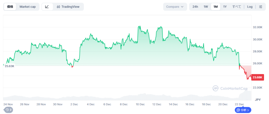Click the 25.63K starting price label
Image resolution: width=269 pixels, height=114 pixels.
(9, 66)
